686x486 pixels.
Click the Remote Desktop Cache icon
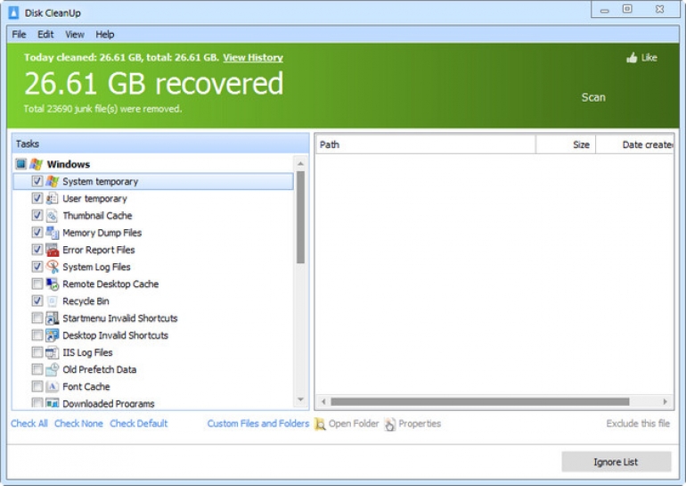coord(52,284)
